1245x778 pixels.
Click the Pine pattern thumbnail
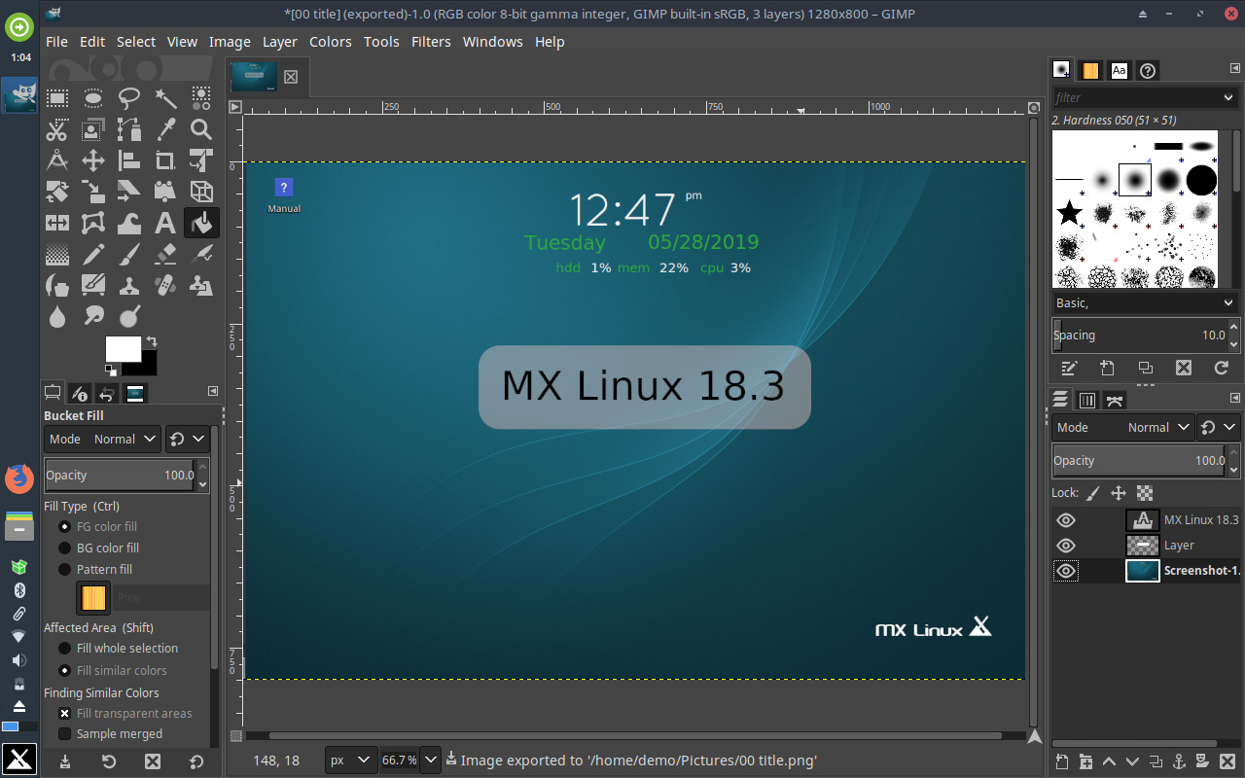click(x=93, y=597)
